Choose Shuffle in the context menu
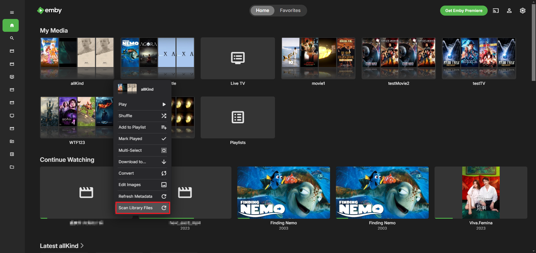This screenshot has height=253, width=536. (142, 116)
